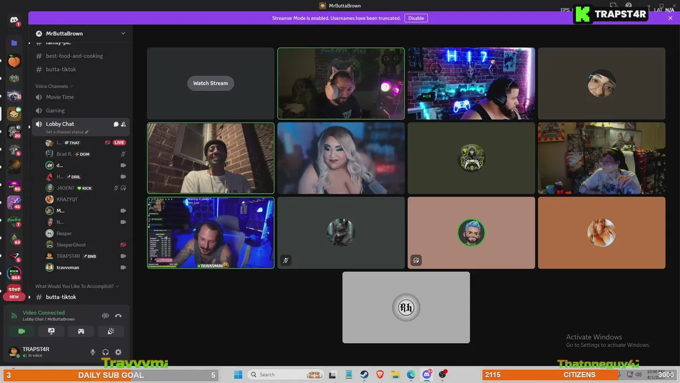
Task: Start an activity with game controller icon
Action: coord(81,331)
